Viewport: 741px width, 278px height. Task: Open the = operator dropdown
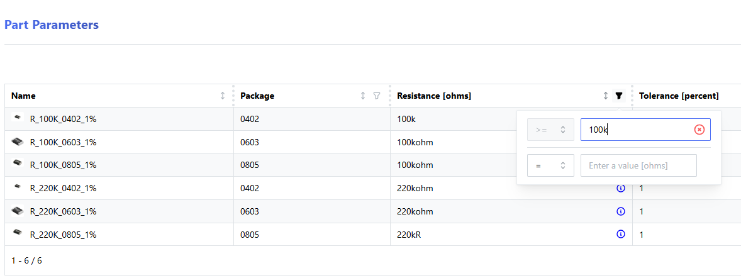(x=550, y=165)
